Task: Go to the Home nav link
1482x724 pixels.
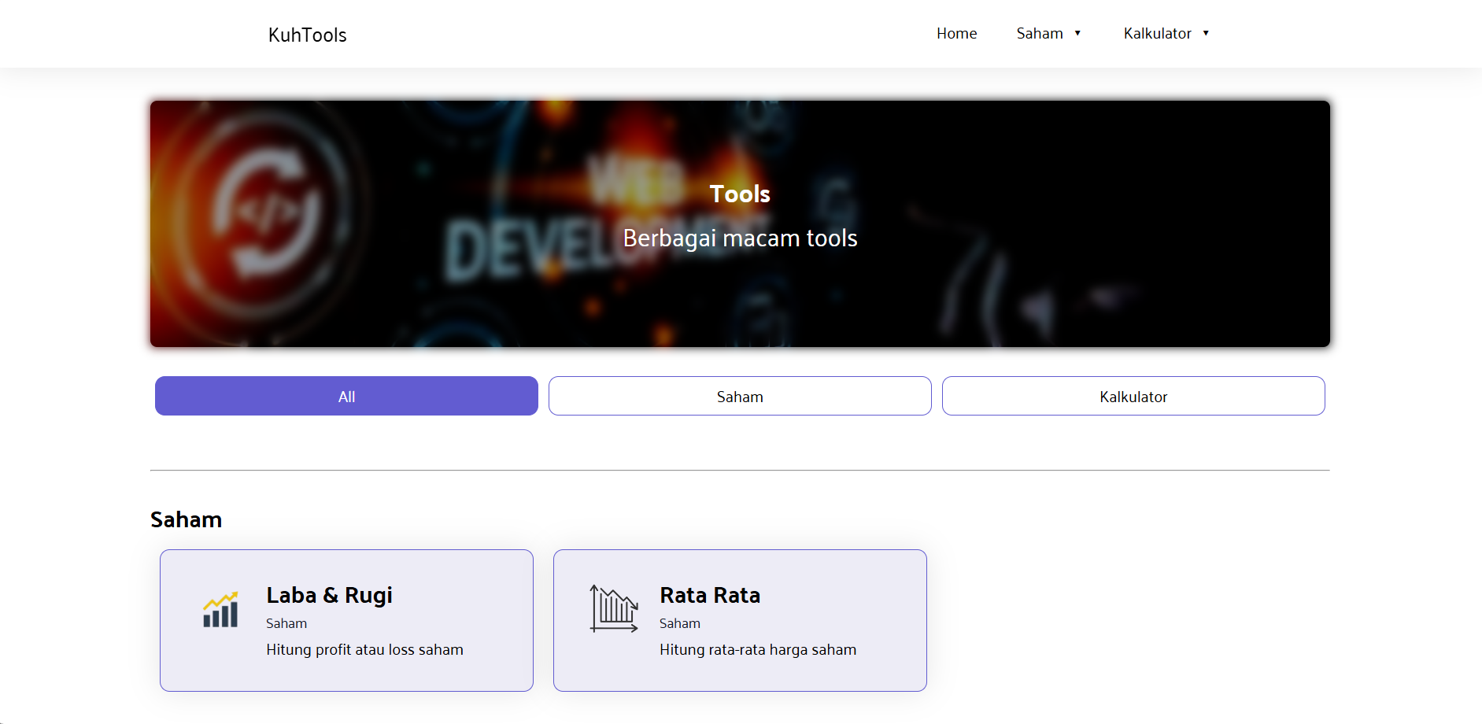Action: click(x=956, y=33)
